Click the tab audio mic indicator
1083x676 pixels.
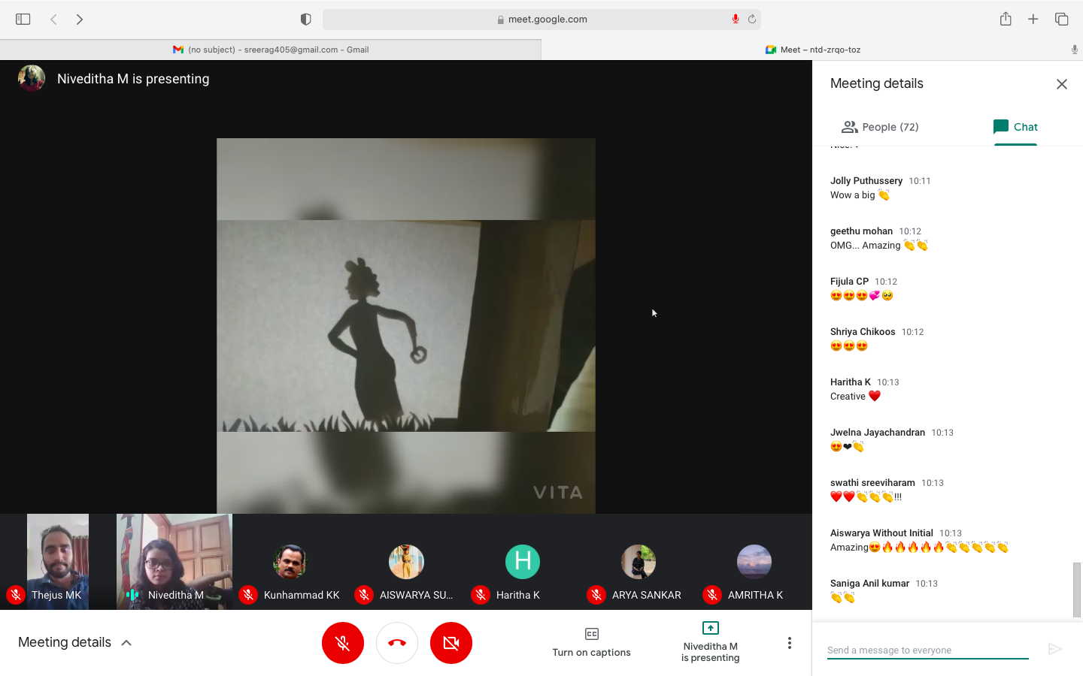pos(1074,50)
